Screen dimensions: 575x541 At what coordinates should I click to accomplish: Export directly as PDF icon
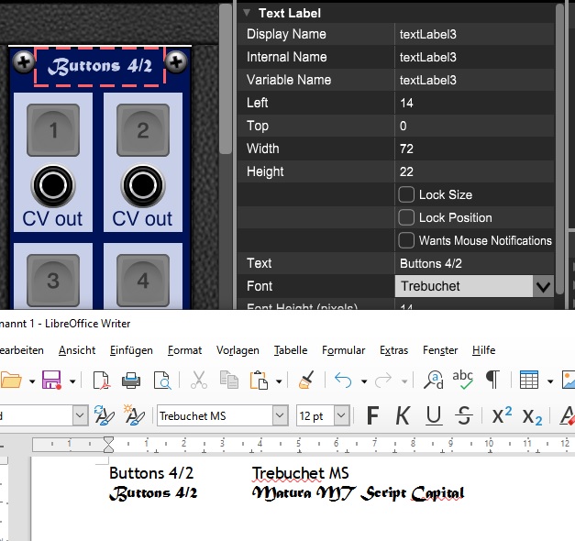point(101,380)
